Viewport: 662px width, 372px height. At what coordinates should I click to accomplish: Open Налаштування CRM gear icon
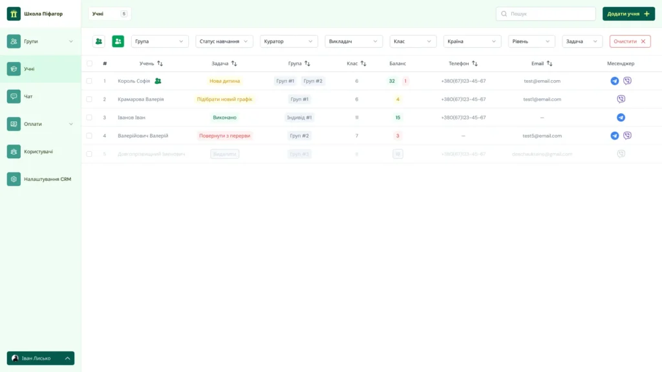[x=14, y=180]
